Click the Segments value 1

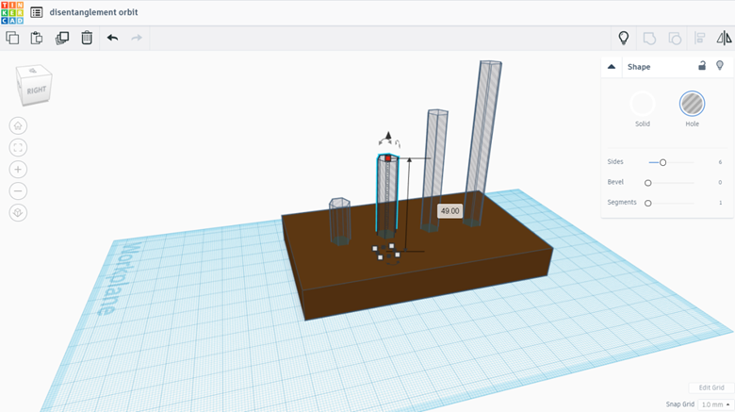[x=720, y=203]
